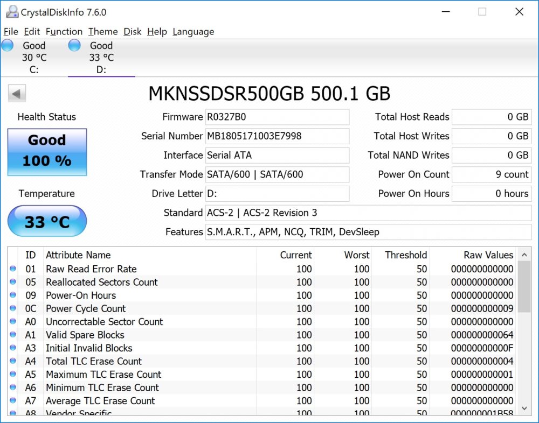Screen dimensions: 539x423
Task: Click raw value 00000000000F
Action: pos(482,348)
